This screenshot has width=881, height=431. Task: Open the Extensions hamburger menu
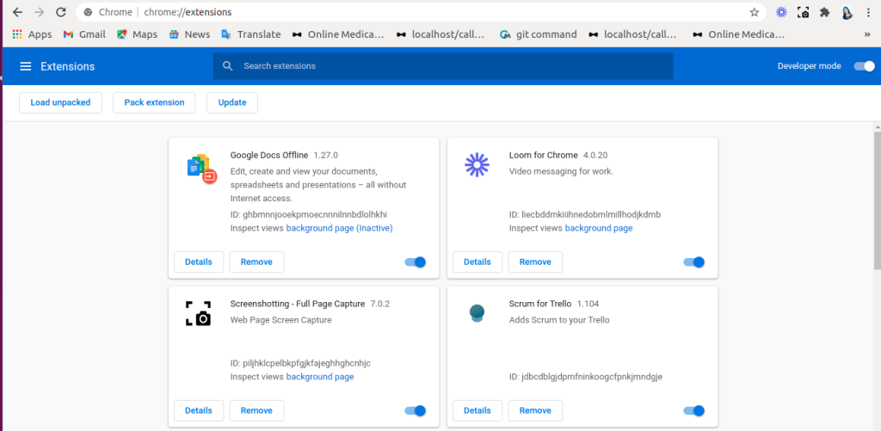point(26,66)
